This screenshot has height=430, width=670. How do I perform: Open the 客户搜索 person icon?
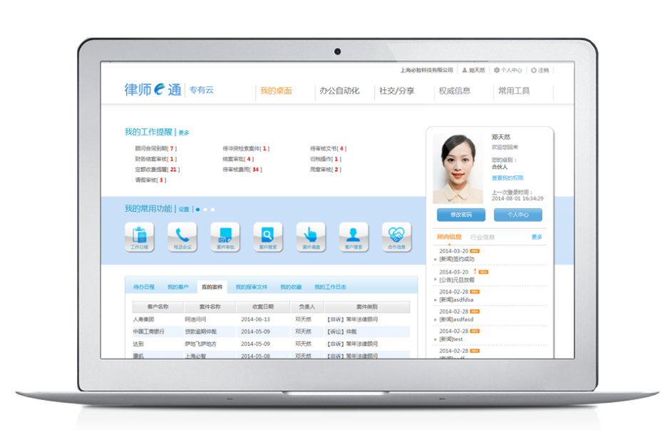click(x=354, y=235)
